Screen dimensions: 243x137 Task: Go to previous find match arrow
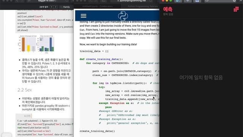52,7
